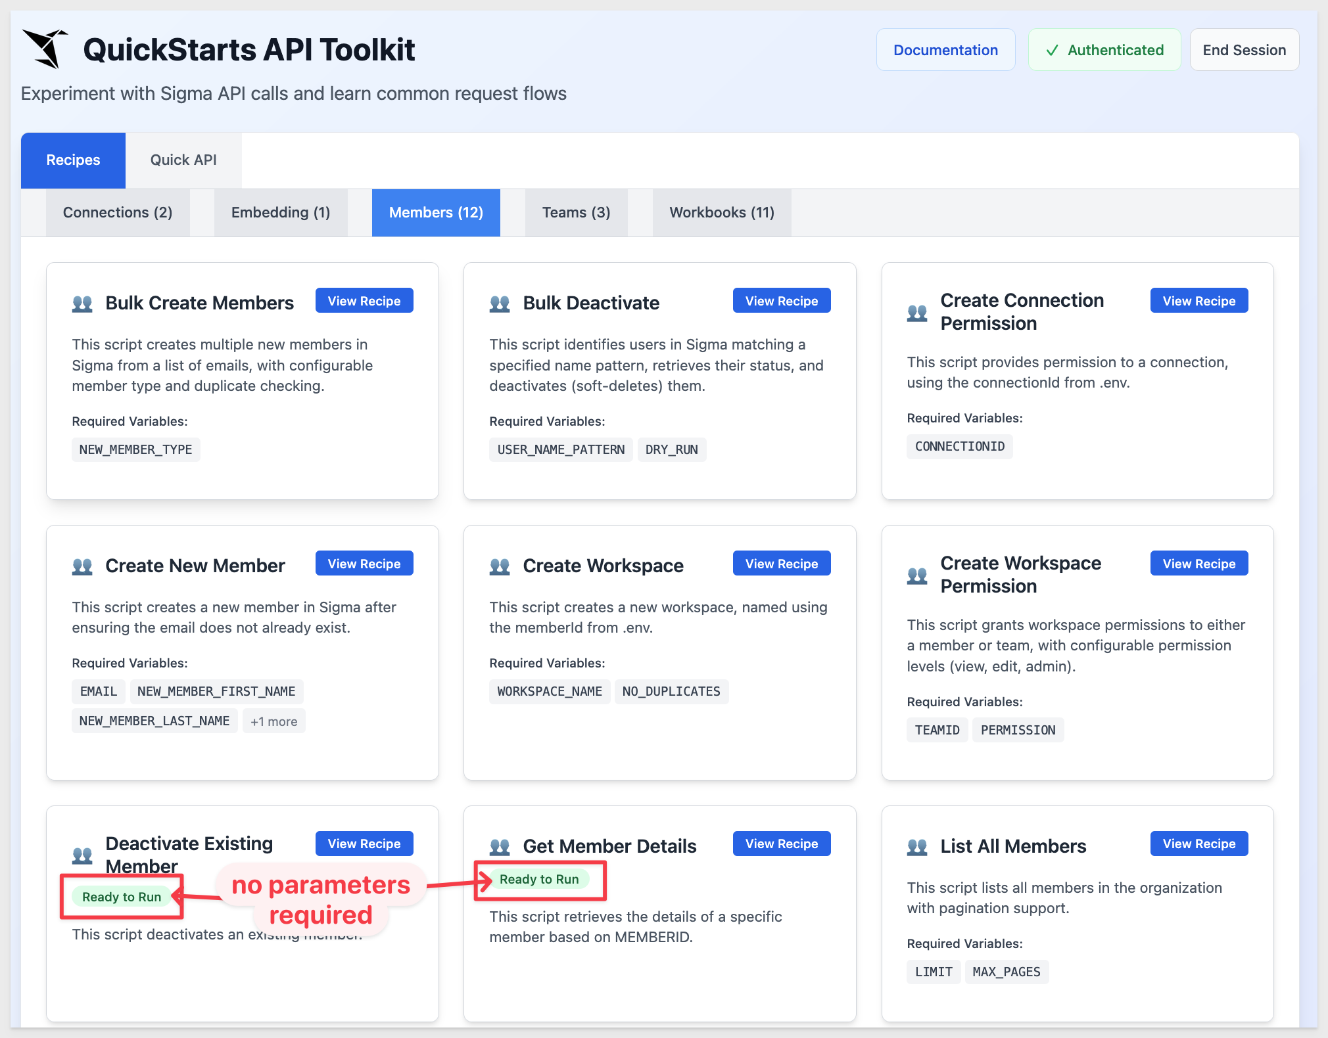This screenshot has width=1328, height=1038.
Task: View Recipe for Create Connection Permission
Action: pyautogui.click(x=1199, y=301)
